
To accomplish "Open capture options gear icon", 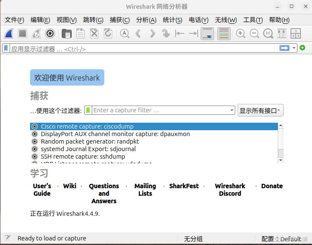I will pos(50,33).
